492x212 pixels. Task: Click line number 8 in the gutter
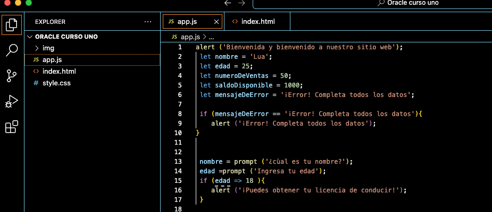click(180, 114)
